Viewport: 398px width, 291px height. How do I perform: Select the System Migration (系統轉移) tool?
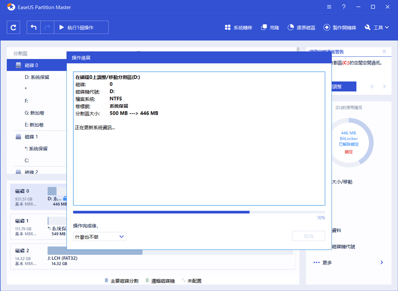coord(238,27)
